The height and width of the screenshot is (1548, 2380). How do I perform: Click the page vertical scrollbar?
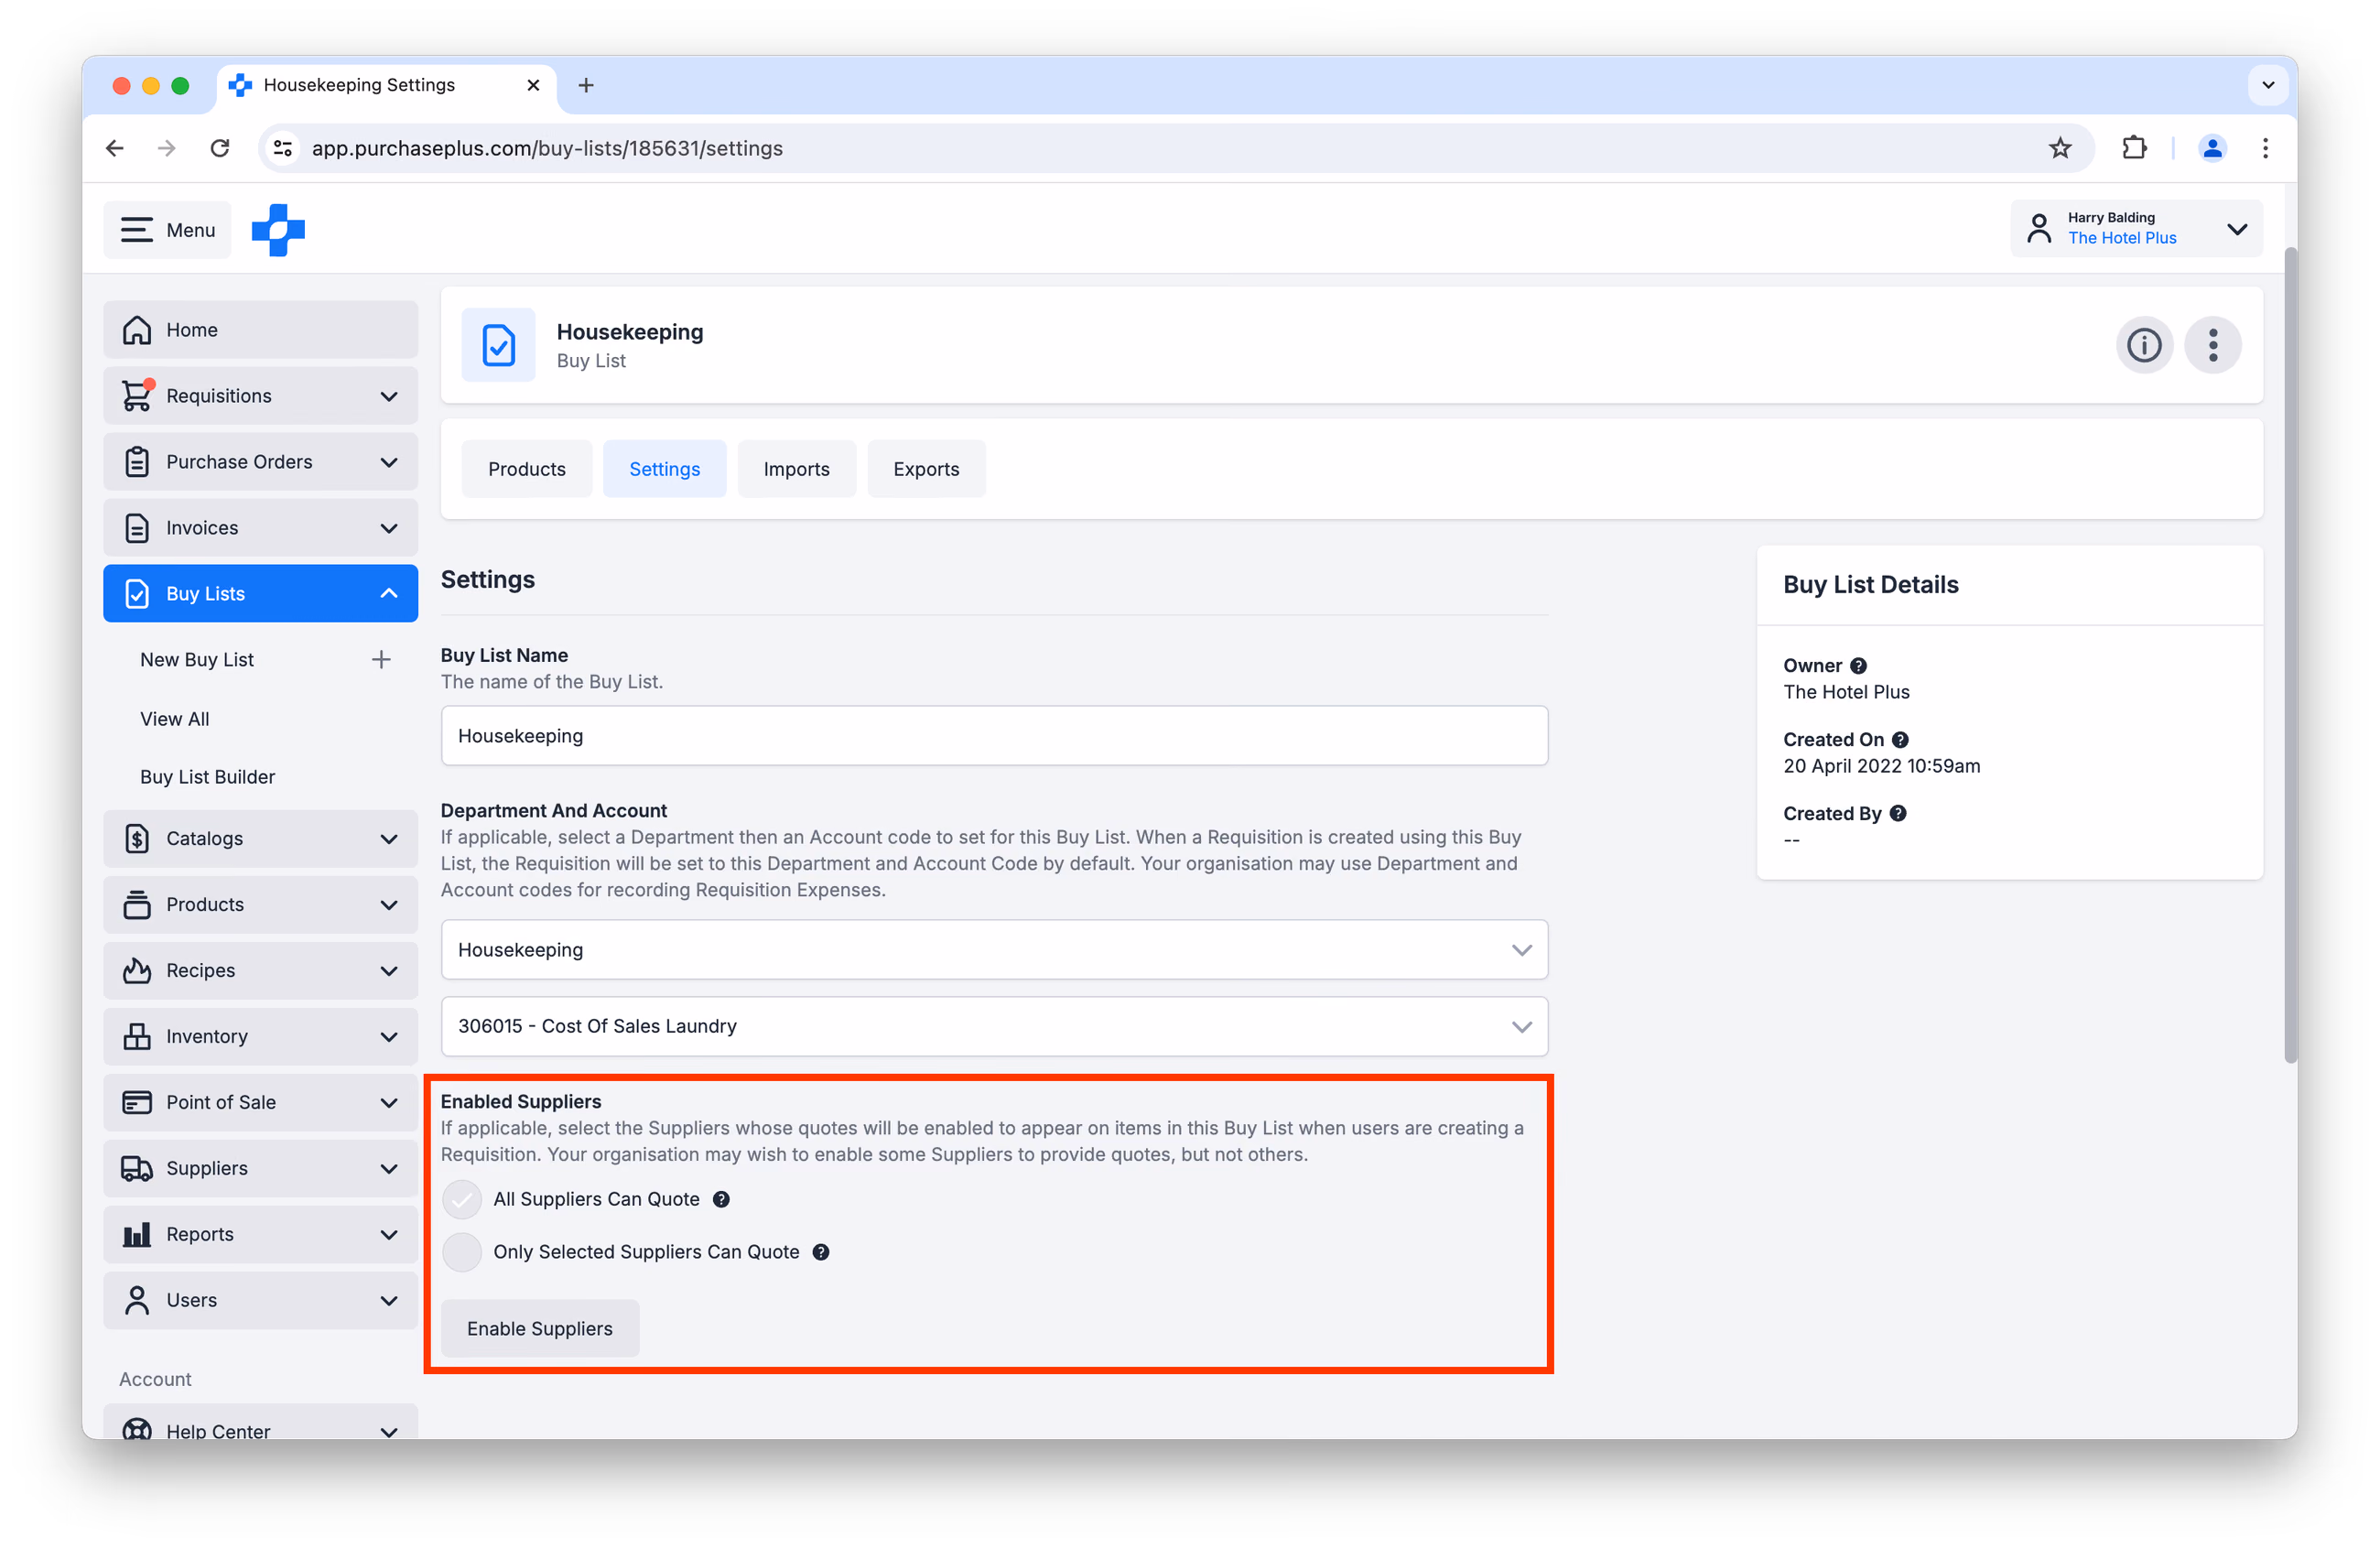(x=2289, y=655)
